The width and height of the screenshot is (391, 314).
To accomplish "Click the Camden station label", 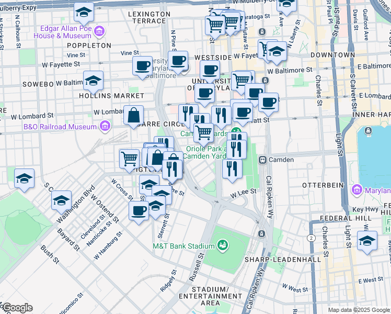I will (281, 160).
